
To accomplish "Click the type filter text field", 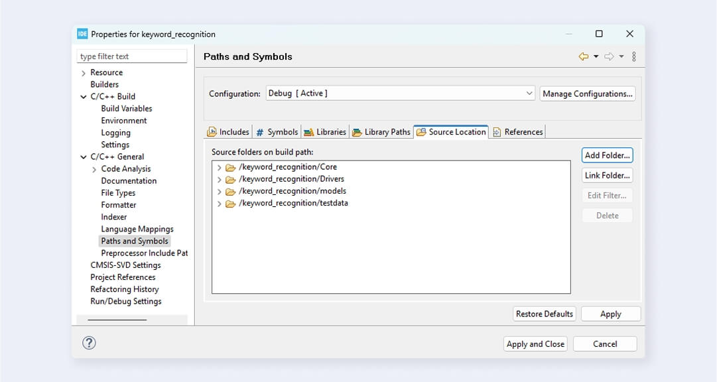I will click(133, 56).
